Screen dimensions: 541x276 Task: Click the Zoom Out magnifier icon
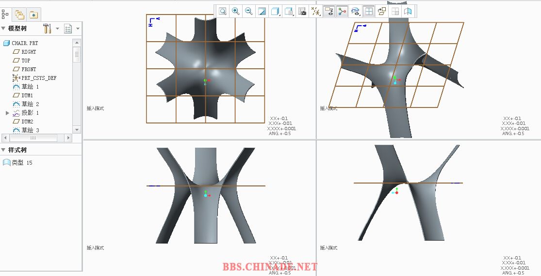249,11
